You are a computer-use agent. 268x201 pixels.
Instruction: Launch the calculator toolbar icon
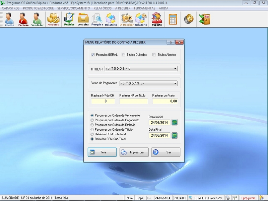(x=173, y=19)
